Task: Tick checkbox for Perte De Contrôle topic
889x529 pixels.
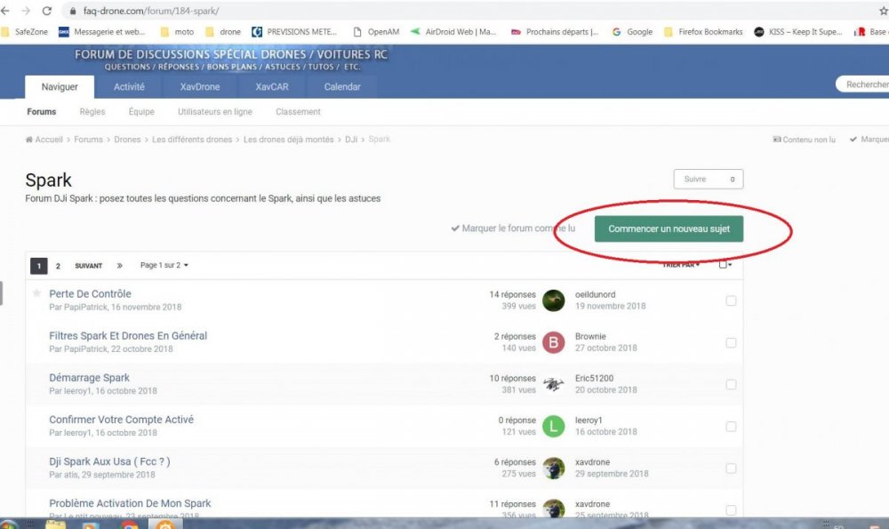Action: [x=731, y=301]
